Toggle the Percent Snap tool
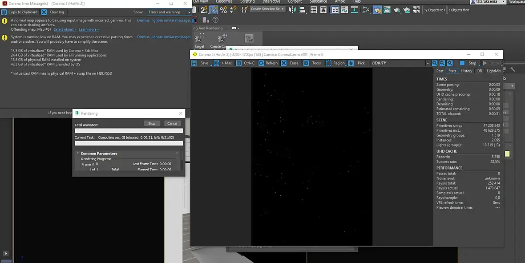Image resolution: width=525 pixels, height=263 pixels. 223,10
